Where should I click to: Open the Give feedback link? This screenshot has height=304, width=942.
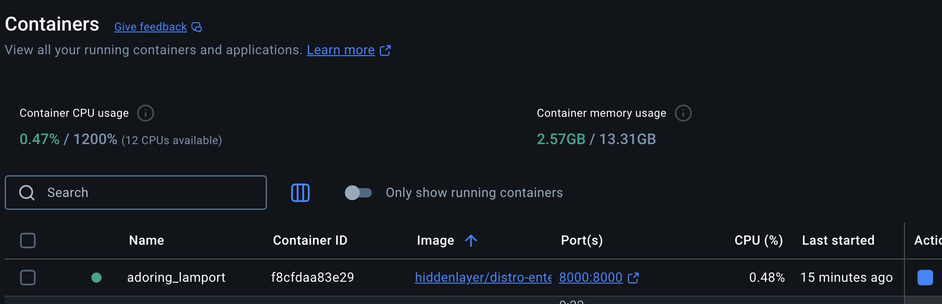click(151, 27)
